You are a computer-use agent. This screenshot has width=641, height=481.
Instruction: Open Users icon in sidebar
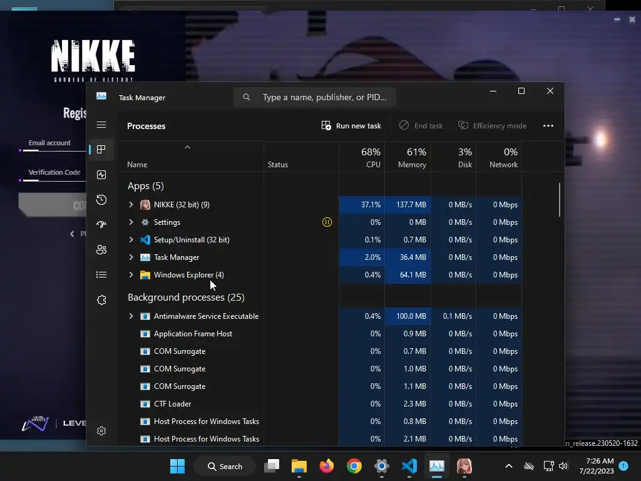[101, 249]
